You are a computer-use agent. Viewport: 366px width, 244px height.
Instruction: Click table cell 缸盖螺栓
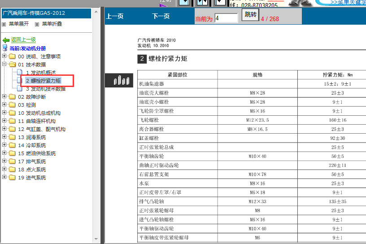coord(178,138)
